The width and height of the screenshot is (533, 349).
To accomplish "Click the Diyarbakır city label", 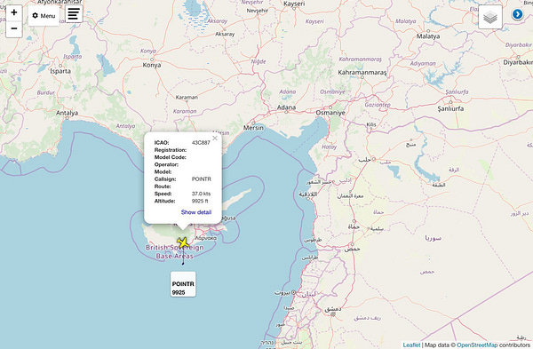I will 518,62.
